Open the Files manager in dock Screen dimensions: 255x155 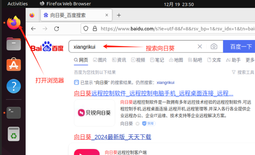click(x=14, y=44)
